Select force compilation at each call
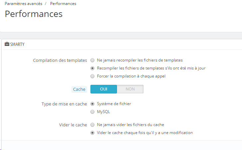 coord(92,76)
